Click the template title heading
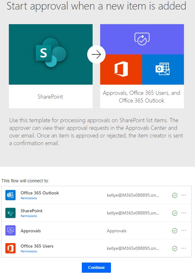Screen dimensions: 195x274 (x=96, y=6)
